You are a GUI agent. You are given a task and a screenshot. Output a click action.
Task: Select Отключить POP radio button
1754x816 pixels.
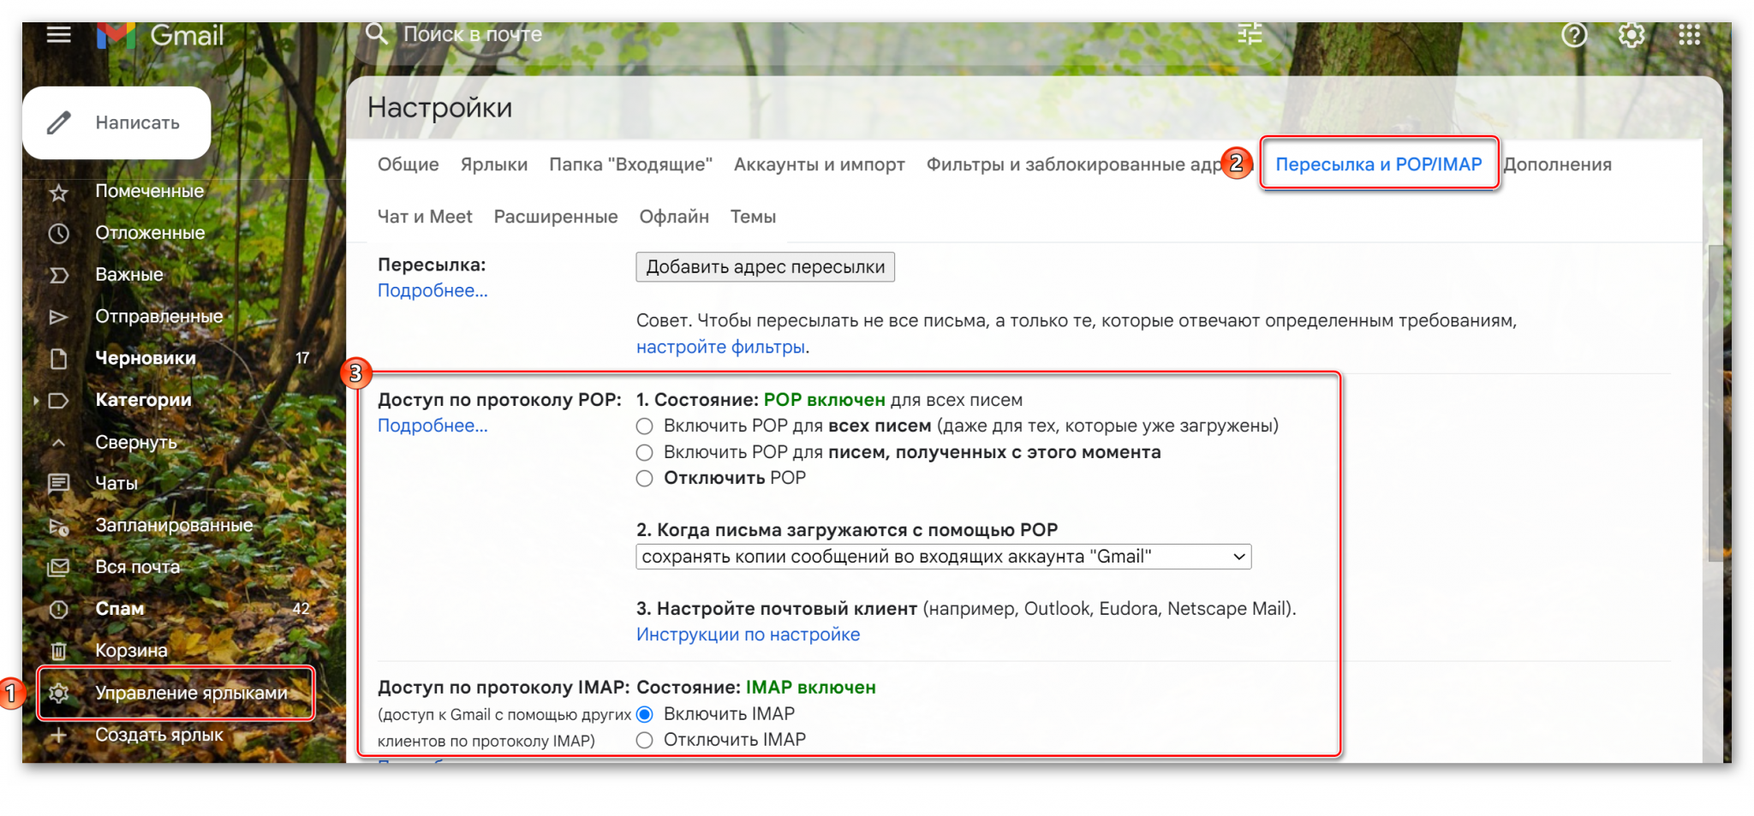[645, 479]
